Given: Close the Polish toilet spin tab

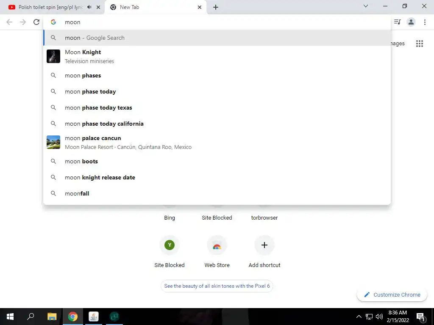Looking at the screenshot, I should click(98, 7).
